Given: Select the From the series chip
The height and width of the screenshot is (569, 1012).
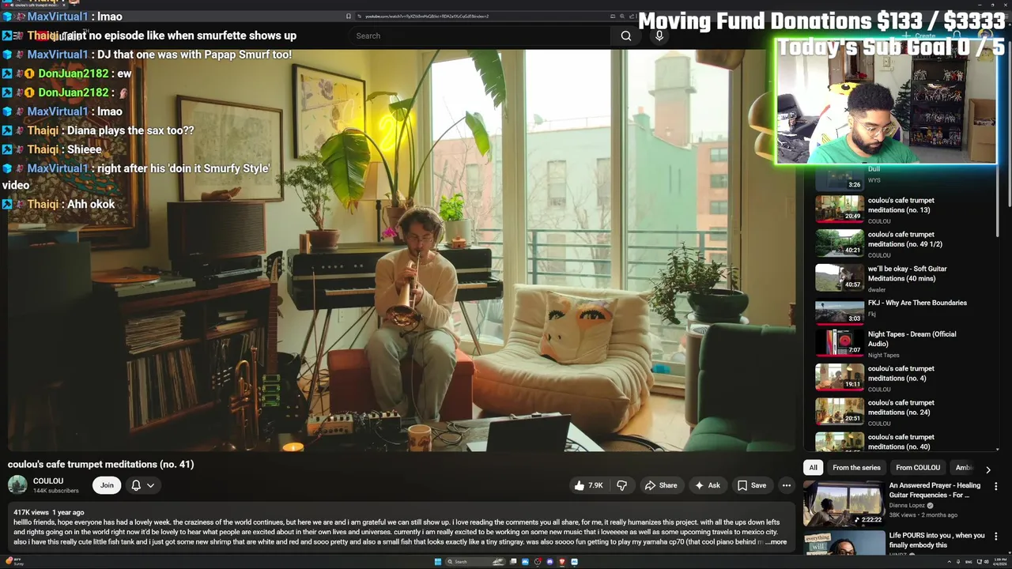Looking at the screenshot, I should point(856,467).
